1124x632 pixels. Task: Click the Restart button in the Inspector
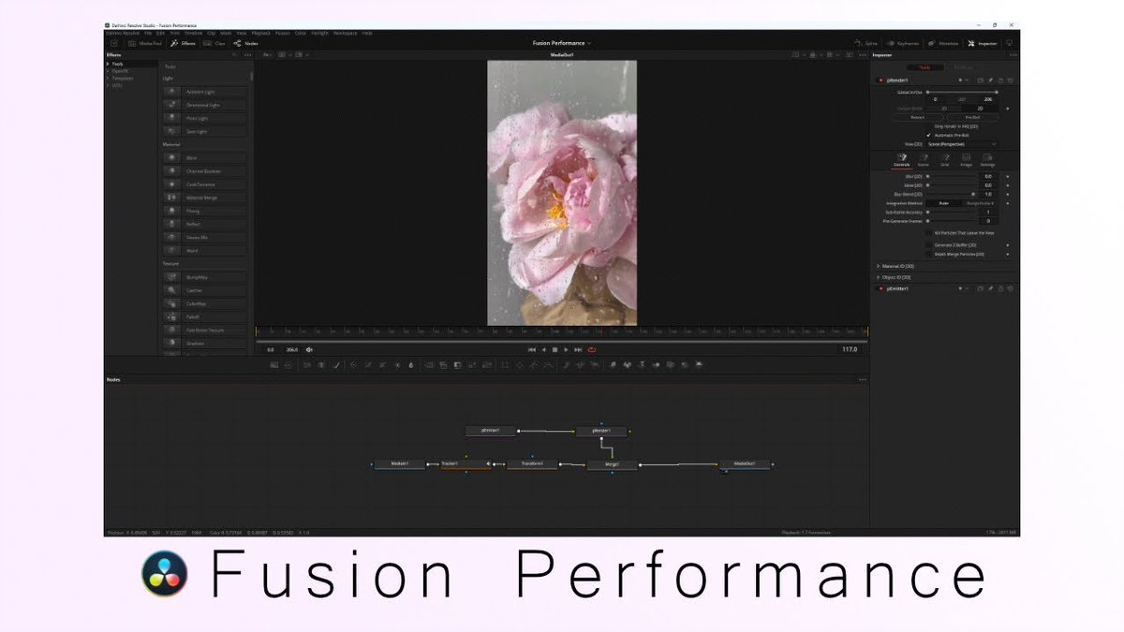[x=918, y=117]
